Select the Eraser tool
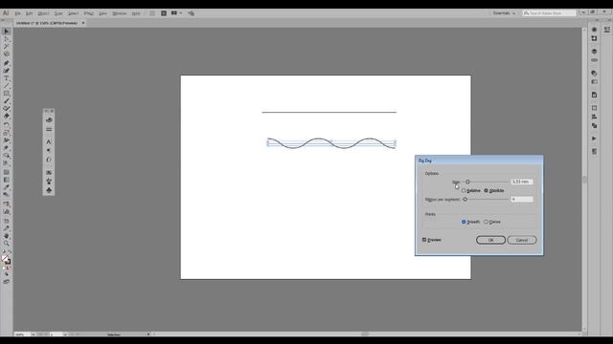The width and height of the screenshot is (613, 344). point(7,117)
